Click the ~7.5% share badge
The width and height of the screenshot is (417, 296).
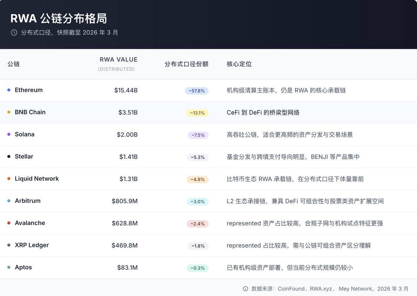tap(198, 135)
